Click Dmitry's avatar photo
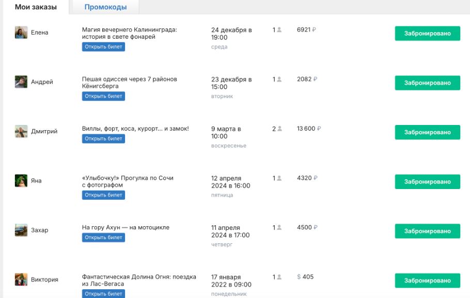470x298 pixels. coord(21,131)
